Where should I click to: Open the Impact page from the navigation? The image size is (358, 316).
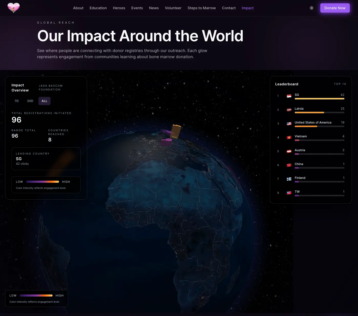[x=247, y=8]
